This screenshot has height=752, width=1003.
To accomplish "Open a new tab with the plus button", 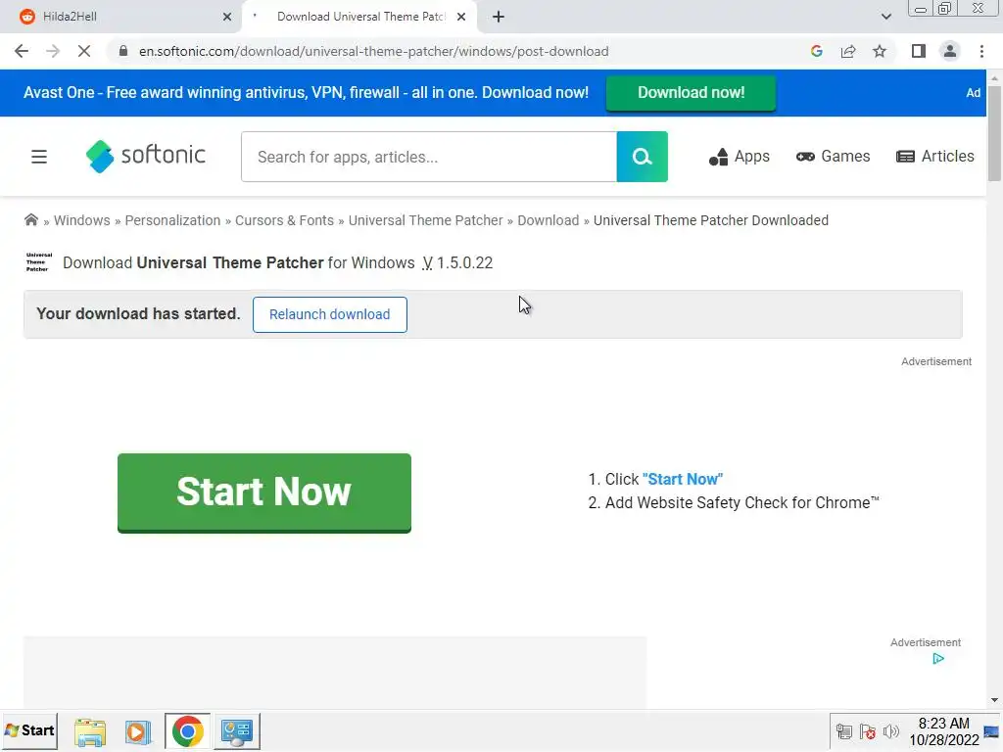I will 499,17.
